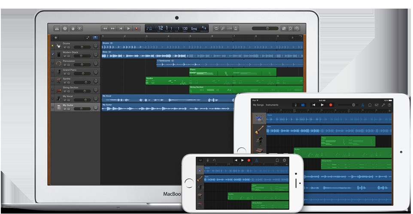Click the Rewind button on MacBook transport
The width and height of the screenshot is (413, 214).
coord(105,28)
